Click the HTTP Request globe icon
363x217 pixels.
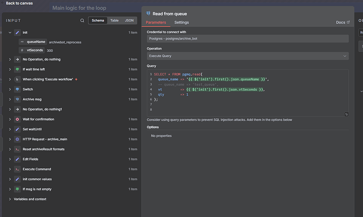tap(17, 139)
